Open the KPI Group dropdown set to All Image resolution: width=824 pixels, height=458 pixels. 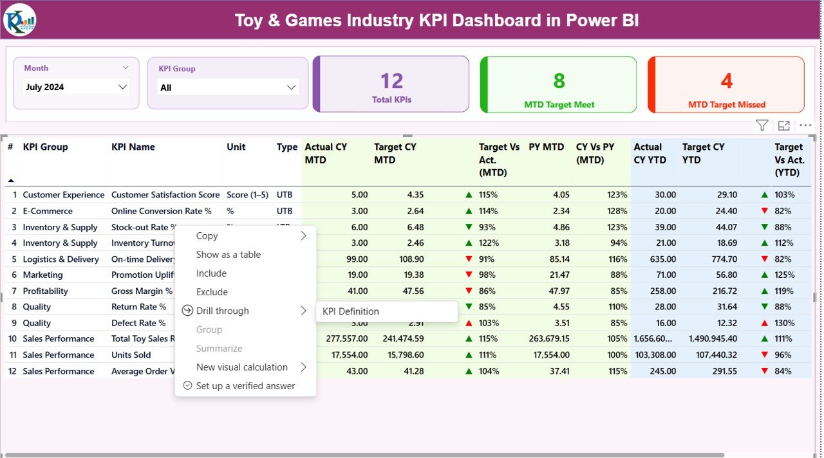tap(229, 87)
